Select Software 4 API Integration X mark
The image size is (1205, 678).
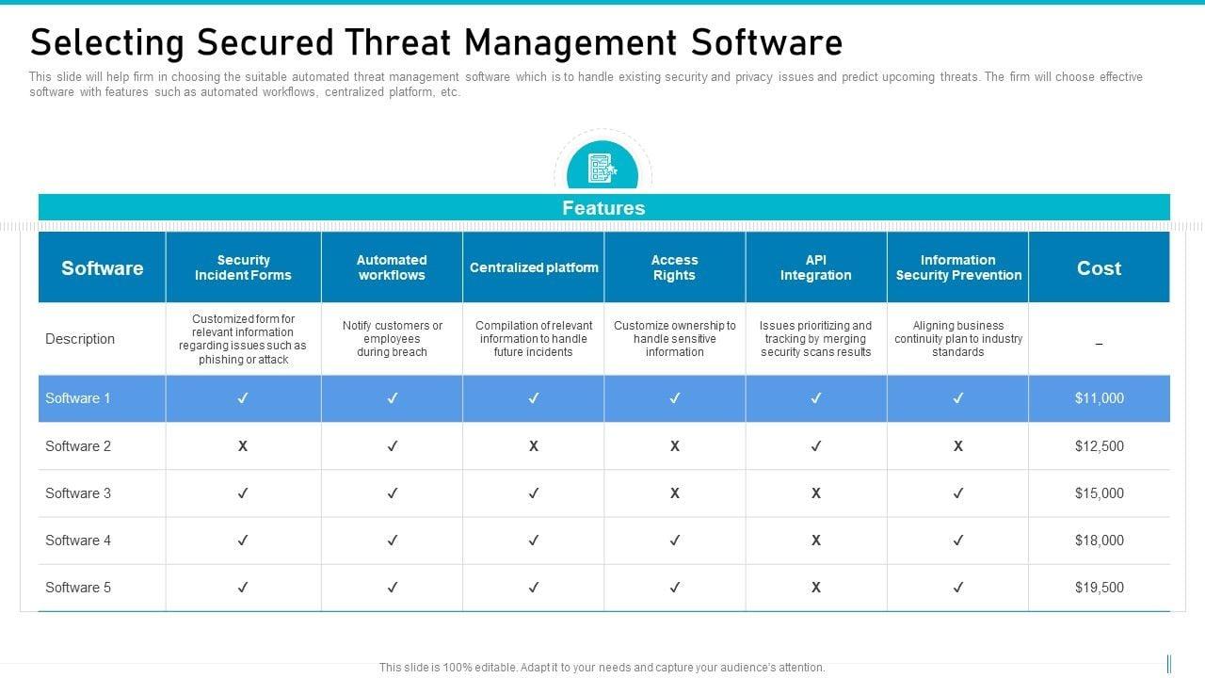816,541
